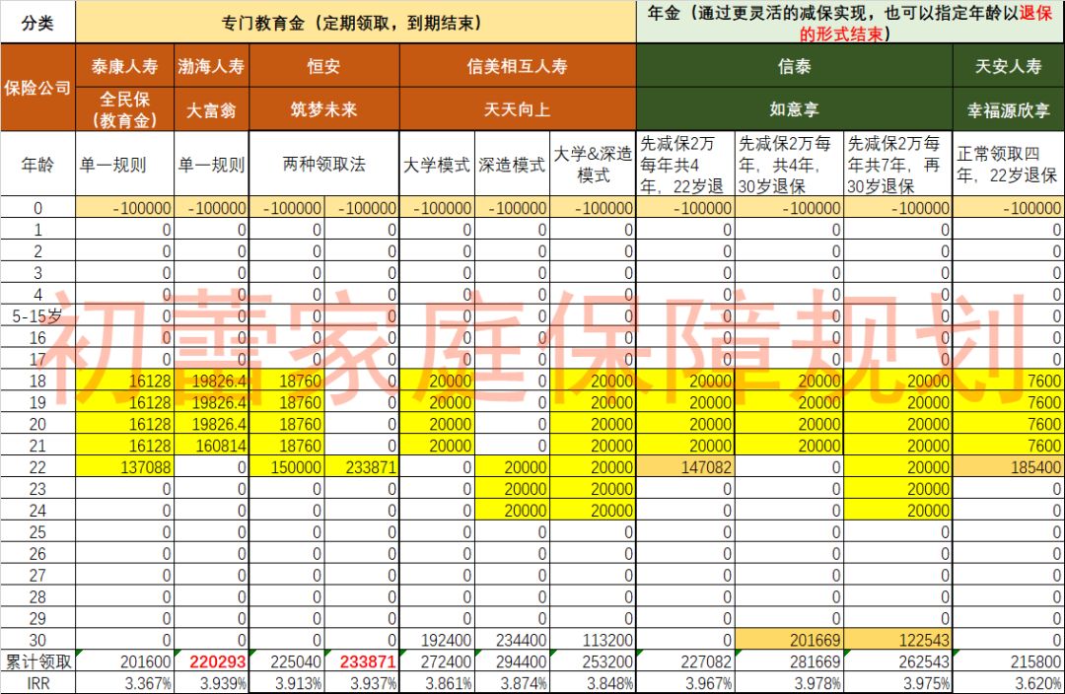Select the 泰康人寿 company cell

coord(125,66)
